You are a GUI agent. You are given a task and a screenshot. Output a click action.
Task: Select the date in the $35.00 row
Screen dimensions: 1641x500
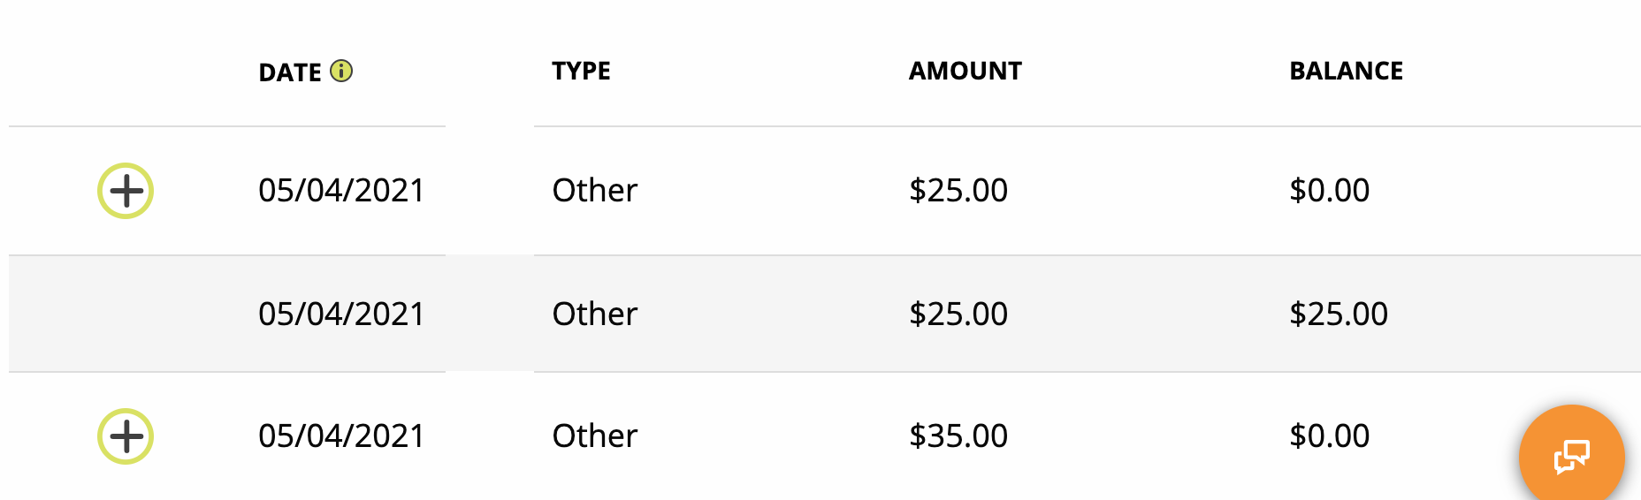[x=341, y=436]
